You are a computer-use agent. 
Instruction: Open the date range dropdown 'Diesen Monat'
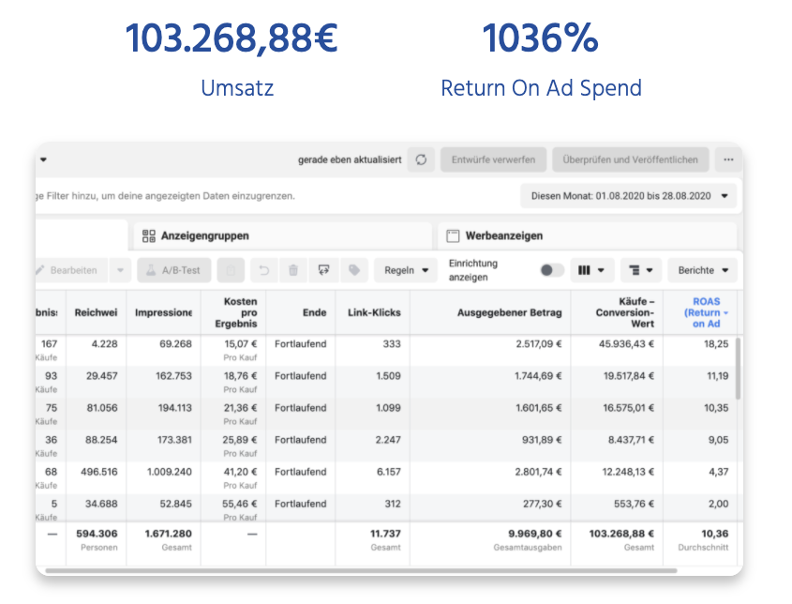628,196
